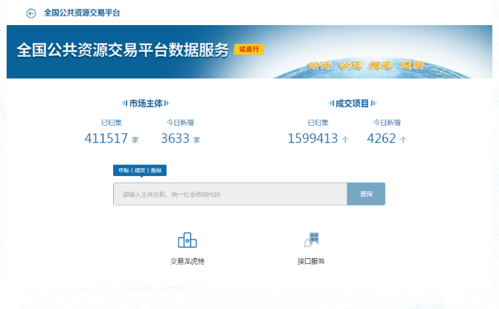Click 今日新增 label under 成交项目
The image size is (499, 309).
point(386,122)
